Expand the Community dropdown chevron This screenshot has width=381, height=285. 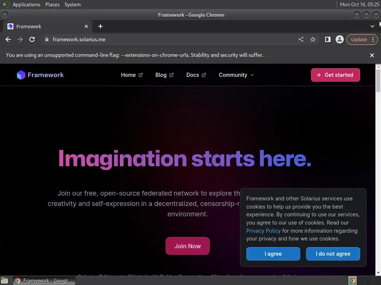252,75
